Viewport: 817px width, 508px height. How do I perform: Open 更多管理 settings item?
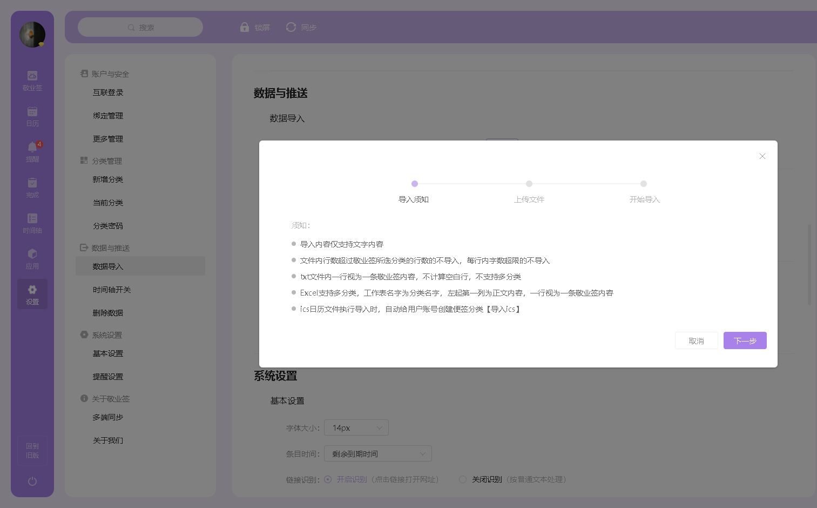108,139
